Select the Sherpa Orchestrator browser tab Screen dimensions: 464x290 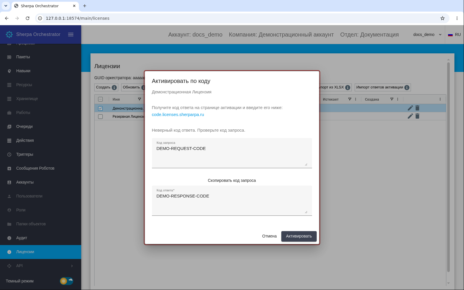pyautogui.click(x=45, y=6)
